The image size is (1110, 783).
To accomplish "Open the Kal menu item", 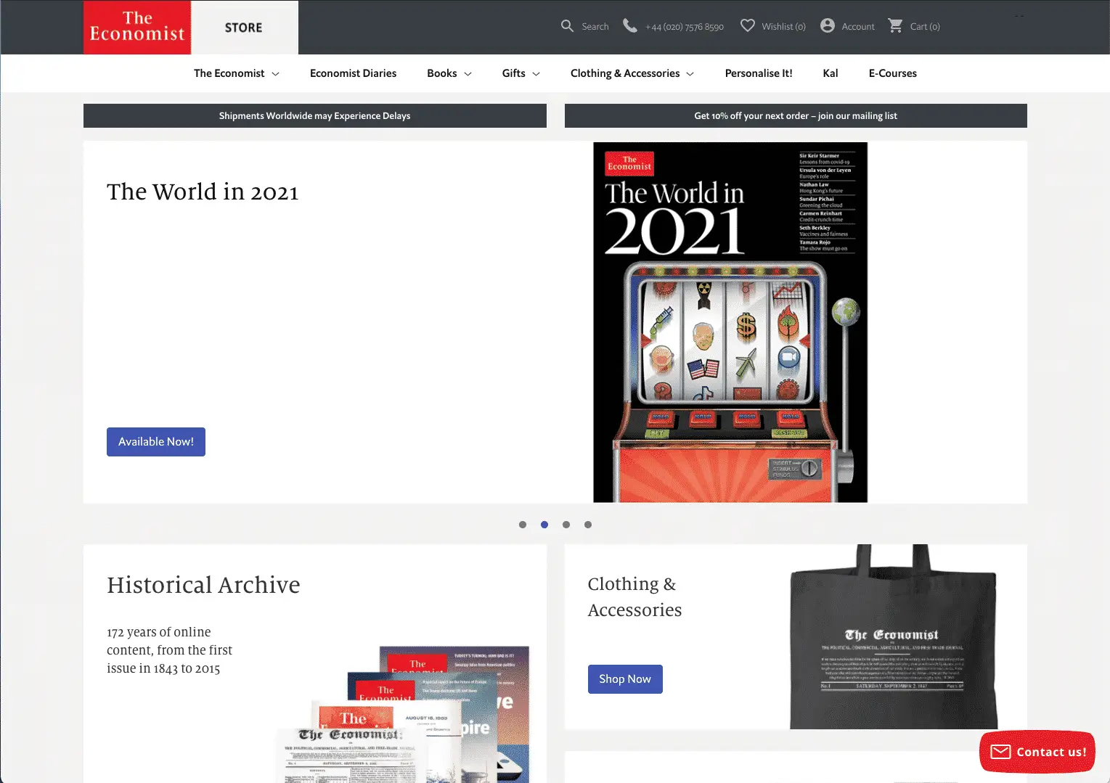I will coord(831,73).
